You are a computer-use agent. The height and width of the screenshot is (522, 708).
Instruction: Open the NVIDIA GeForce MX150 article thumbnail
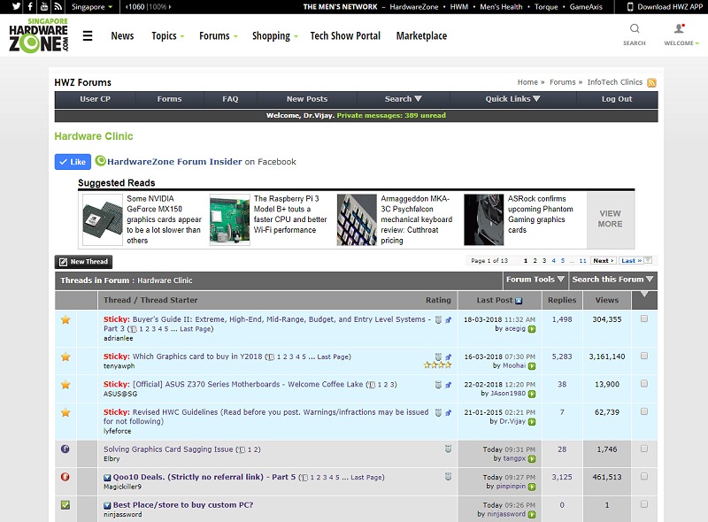103,220
